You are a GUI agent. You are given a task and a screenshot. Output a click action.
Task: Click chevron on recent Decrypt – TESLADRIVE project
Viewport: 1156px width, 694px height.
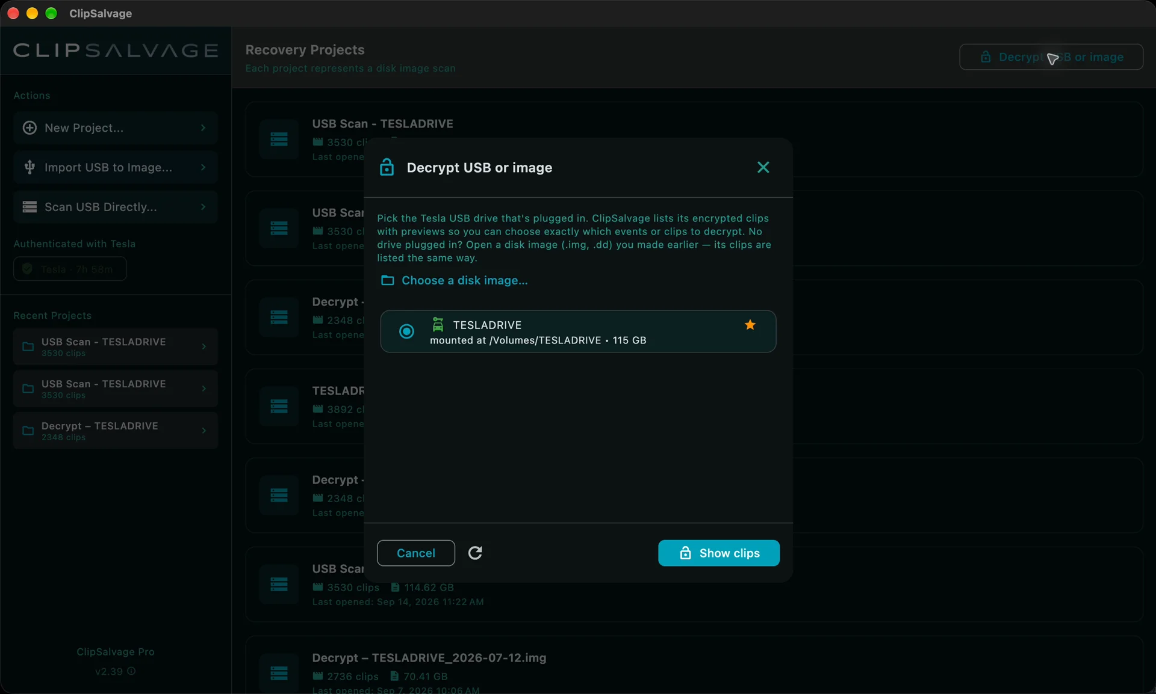[204, 431]
